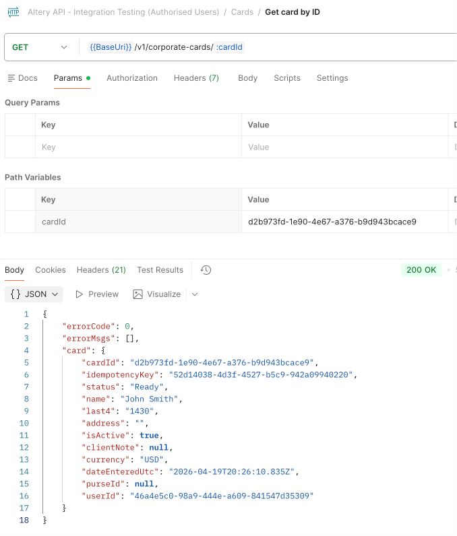
Task: Switch to the request Body tab
Action: click(x=247, y=78)
